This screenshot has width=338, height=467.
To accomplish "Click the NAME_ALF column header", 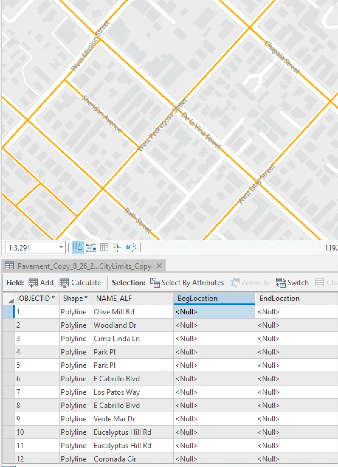I will pos(133,299).
